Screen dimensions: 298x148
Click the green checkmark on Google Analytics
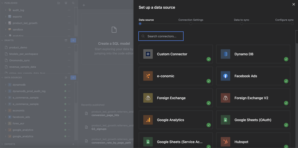pyautogui.click(x=209, y=125)
